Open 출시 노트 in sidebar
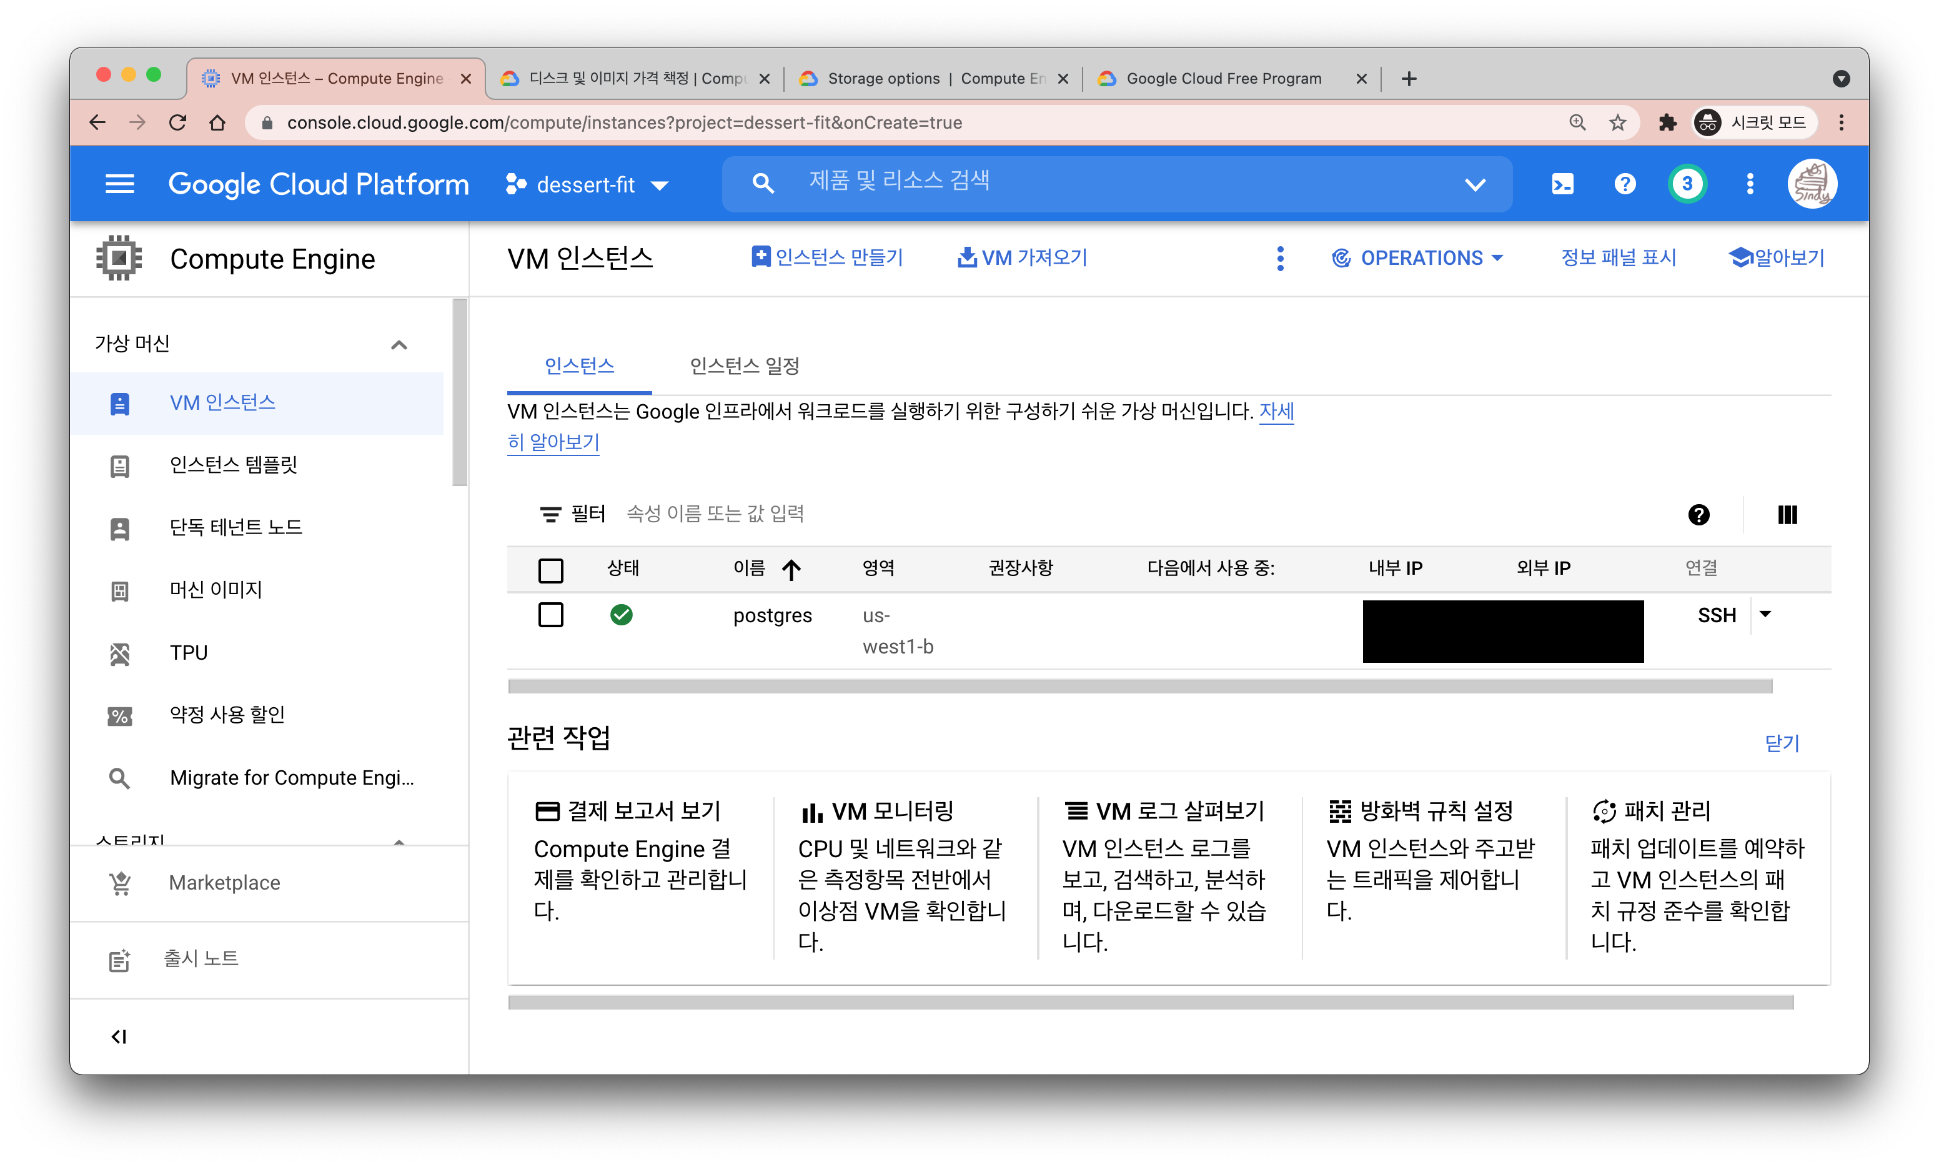The height and width of the screenshot is (1167, 1939). [x=269, y=958]
